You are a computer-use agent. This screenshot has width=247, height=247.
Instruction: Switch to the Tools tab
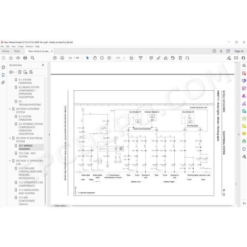coord(17,51)
